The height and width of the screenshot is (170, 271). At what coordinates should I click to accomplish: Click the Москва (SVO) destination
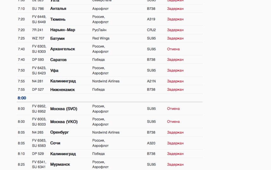click(64, 109)
